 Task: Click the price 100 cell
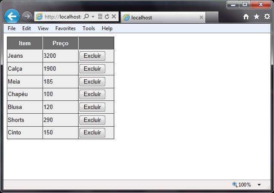point(61,94)
